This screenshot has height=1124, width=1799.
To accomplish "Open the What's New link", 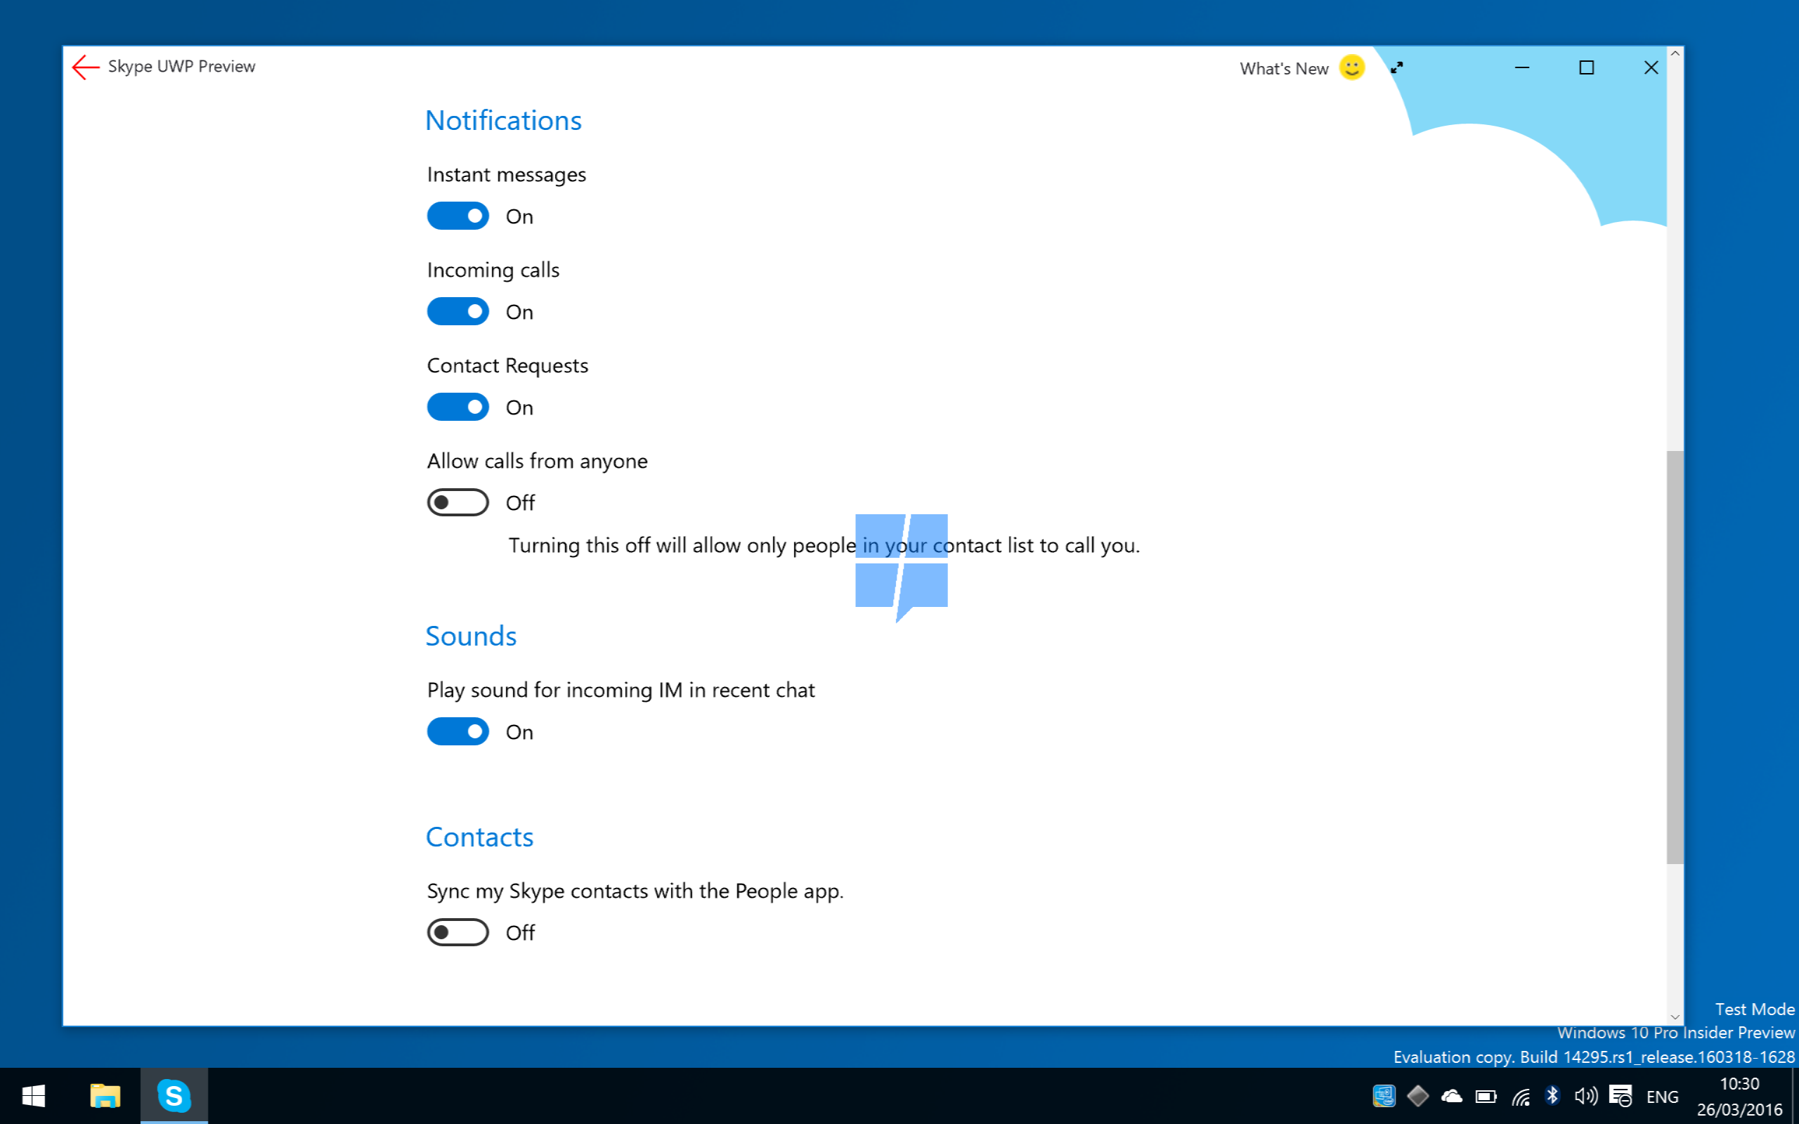I will click(1284, 68).
